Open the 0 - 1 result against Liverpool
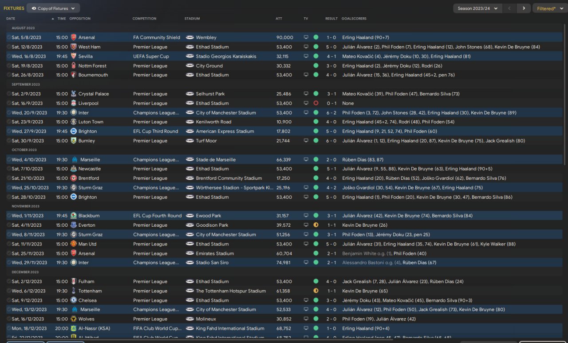568x343 pixels. click(331, 103)
